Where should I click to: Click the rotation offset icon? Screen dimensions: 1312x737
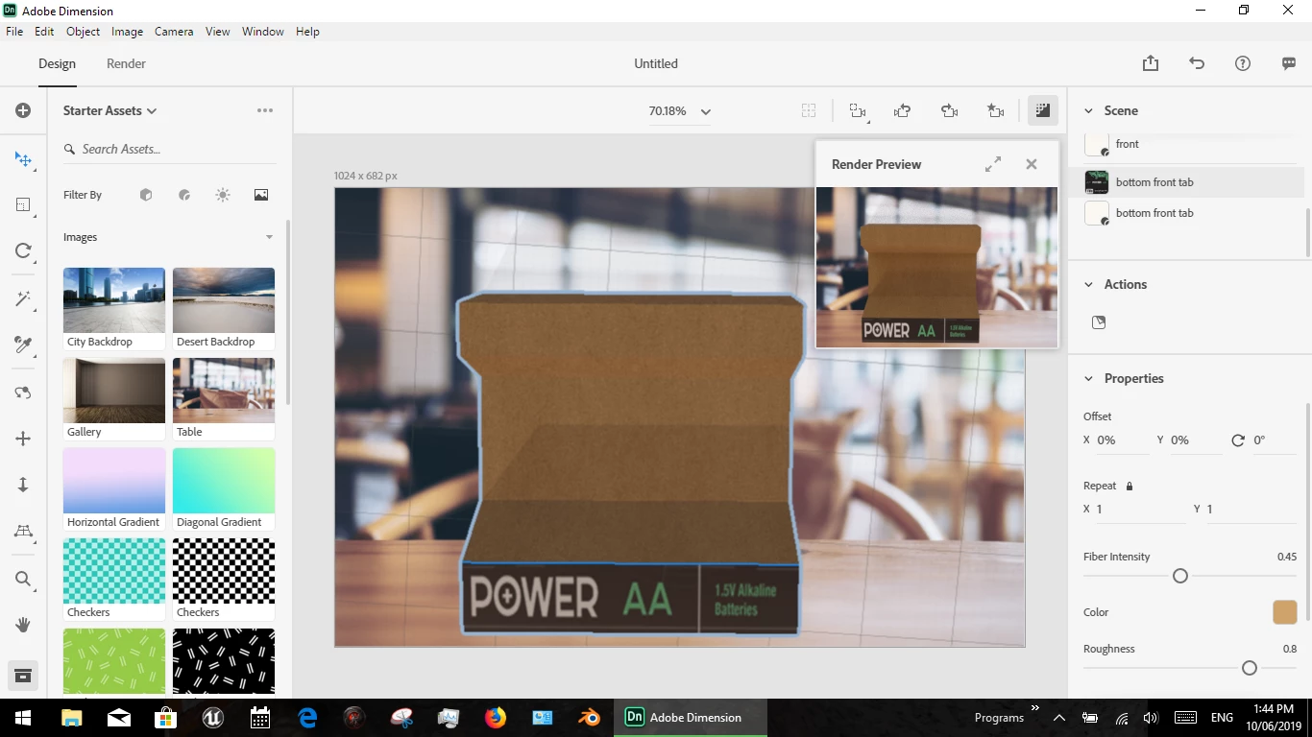coord(1238,440)
